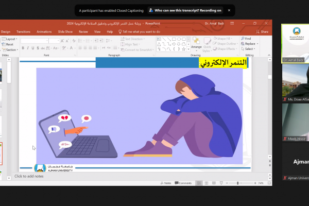309x206 pixels.
Task: Open the Design tab
Action: tap(6, 32)
